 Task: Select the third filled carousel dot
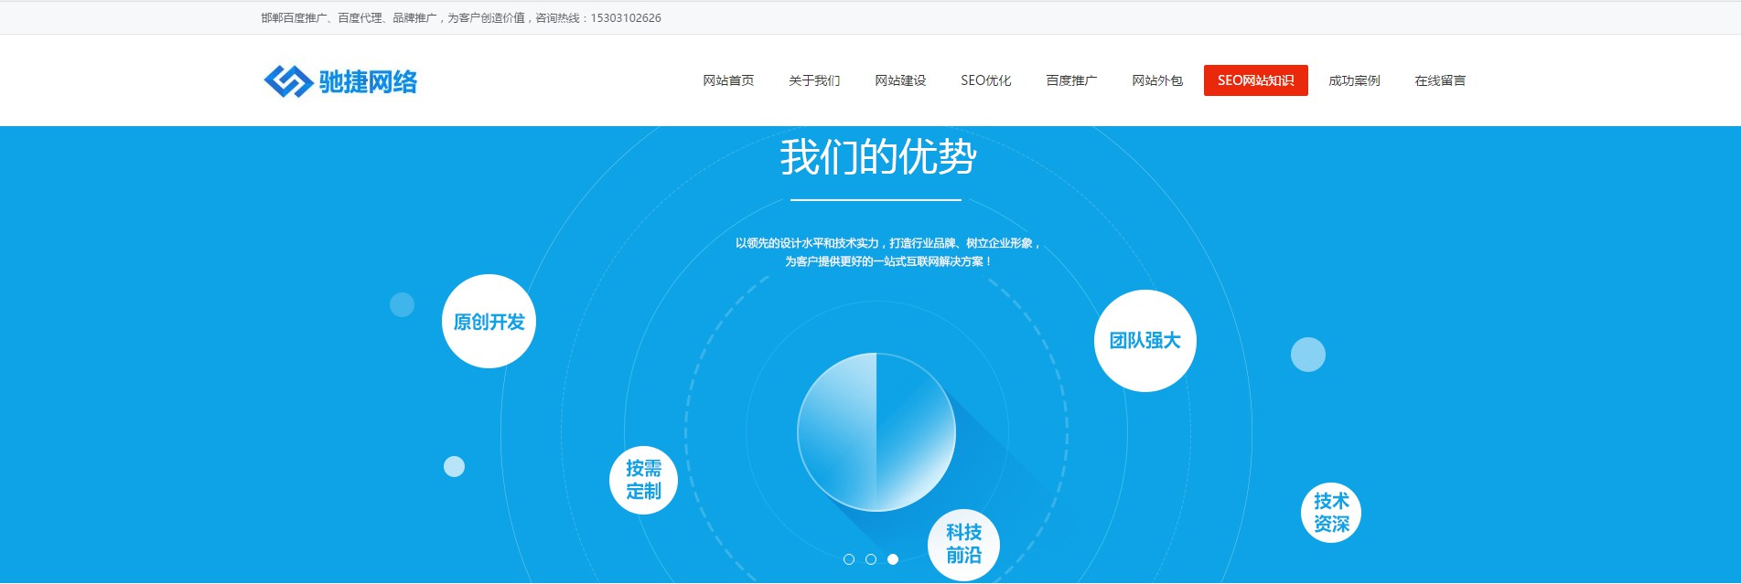click(x=893, y=559)
